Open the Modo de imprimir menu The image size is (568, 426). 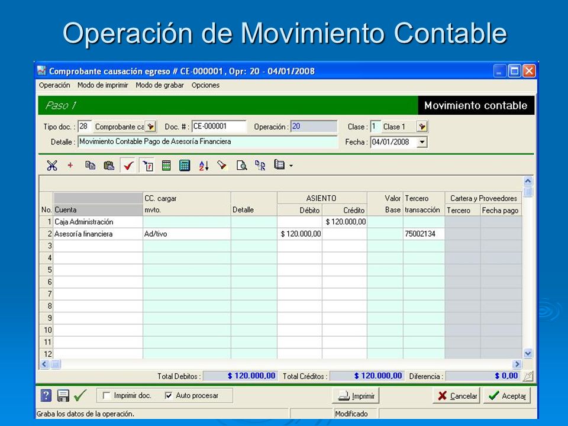point(103,85)
